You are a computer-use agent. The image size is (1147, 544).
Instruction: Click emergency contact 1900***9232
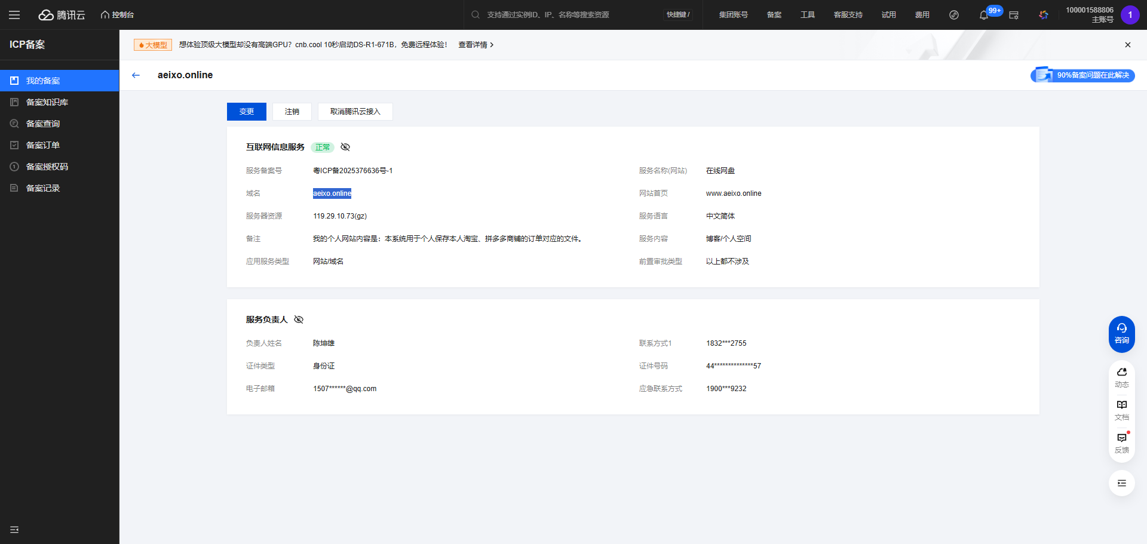click(726, 389)
